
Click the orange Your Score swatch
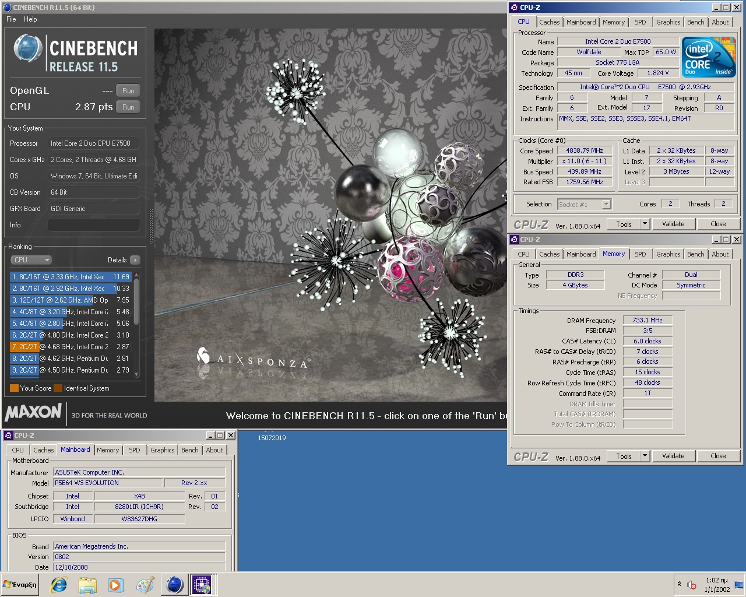coord(14,388)
